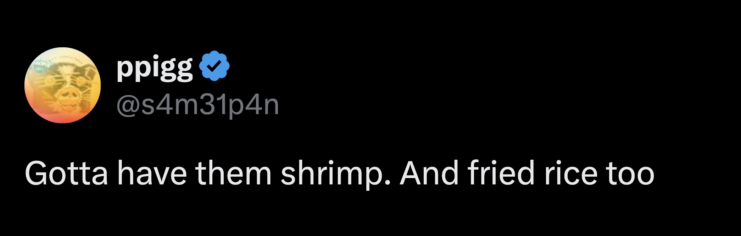Select the word "them" in the tweet
This screenshot has height=236, width=741.
click(x=233, y=173)
